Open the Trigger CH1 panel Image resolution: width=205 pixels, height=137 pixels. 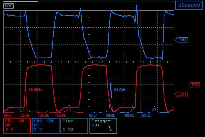click(103, 126)
